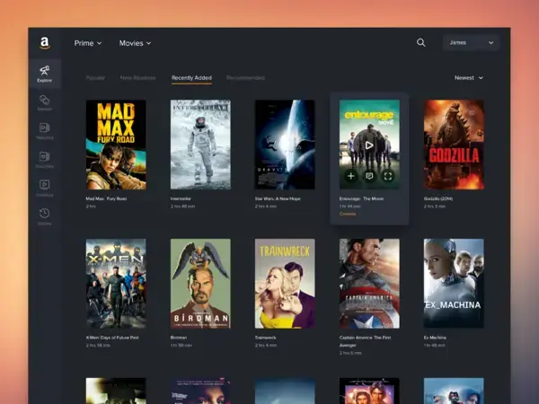539x404 pixels.
Task: Expand the Prime dropdown
Action: [x=88, y=43]
